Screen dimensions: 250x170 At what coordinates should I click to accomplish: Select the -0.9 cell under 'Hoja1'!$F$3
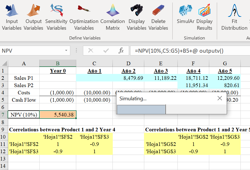point(94,144)
